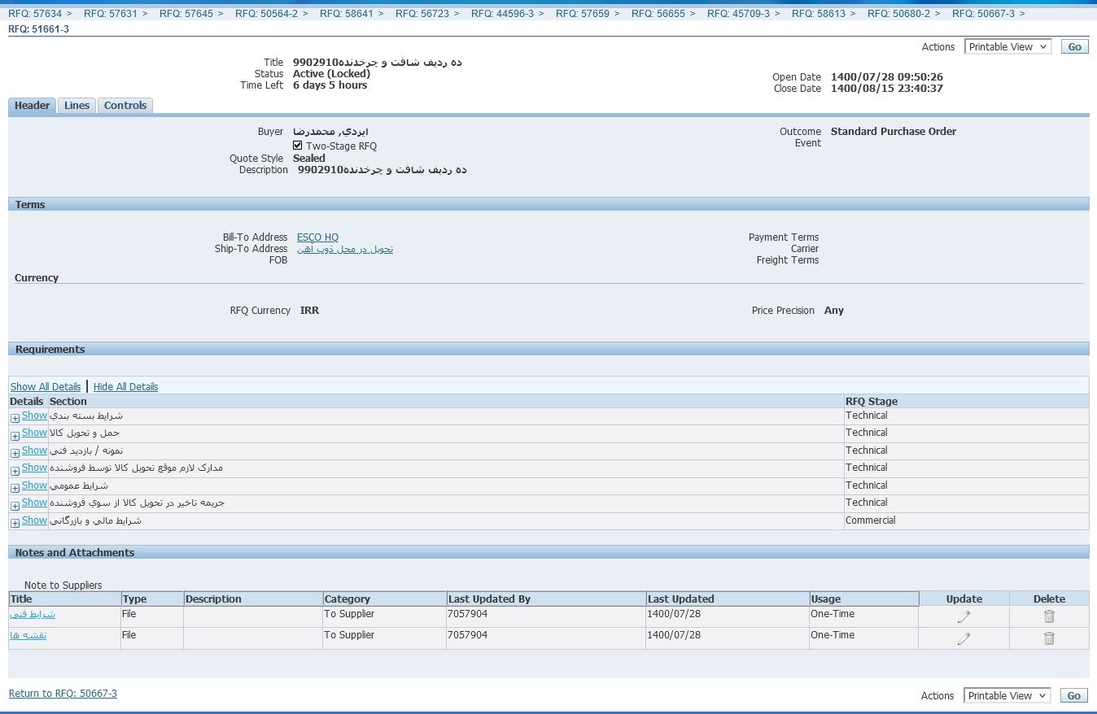Toggle the Two-Stage RFQ checkbox
The width and height of the screenshot is (1097, 714).
coord(298,146)
